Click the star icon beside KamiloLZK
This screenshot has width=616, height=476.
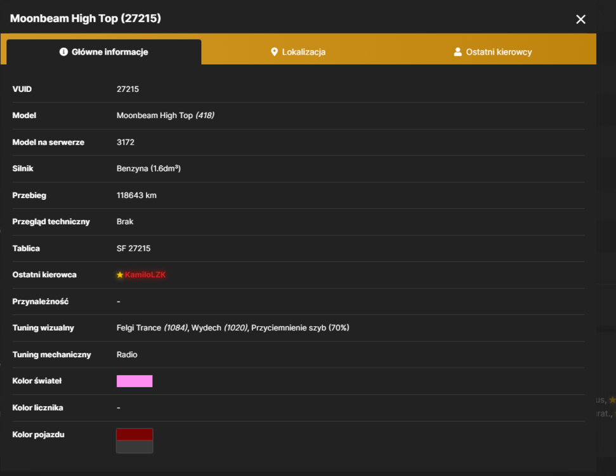(120, 275)
